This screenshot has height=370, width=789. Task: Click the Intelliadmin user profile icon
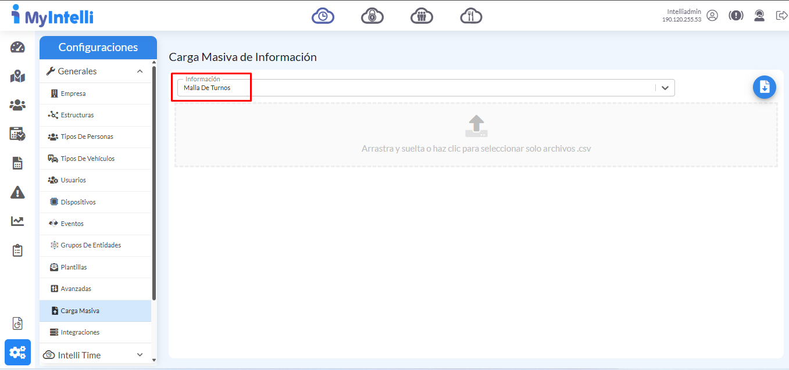tap(712, 16)
